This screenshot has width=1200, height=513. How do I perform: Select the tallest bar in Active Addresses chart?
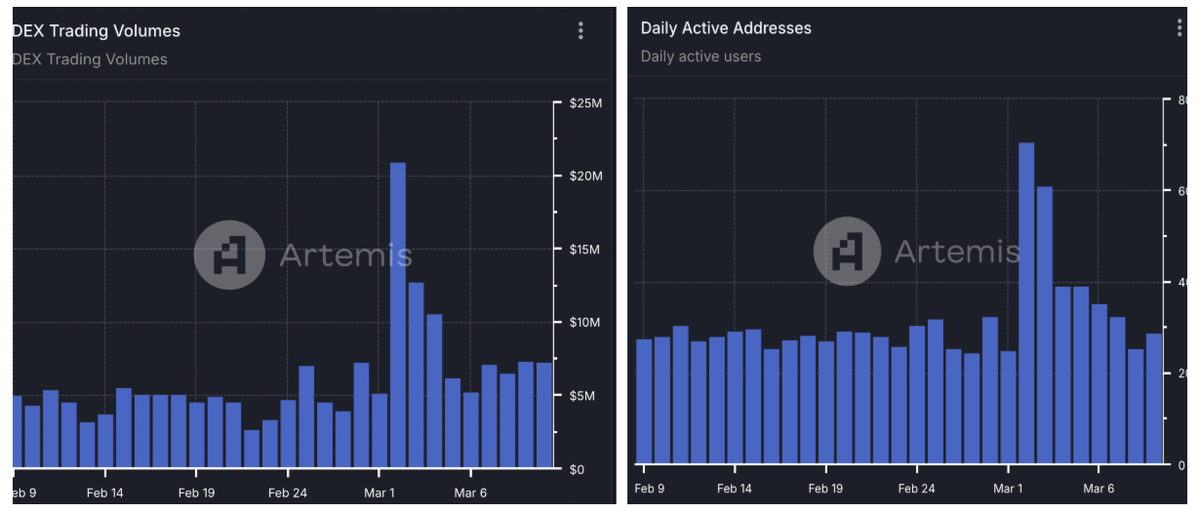[x=1026, y=302]
